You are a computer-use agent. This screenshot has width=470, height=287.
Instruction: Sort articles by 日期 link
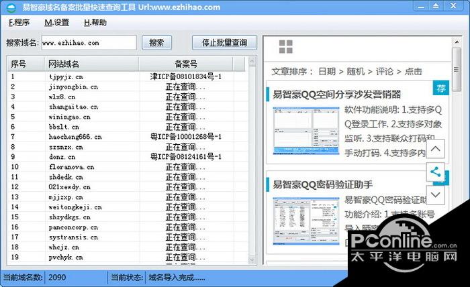pyautogui.click(x=327, y=71)
